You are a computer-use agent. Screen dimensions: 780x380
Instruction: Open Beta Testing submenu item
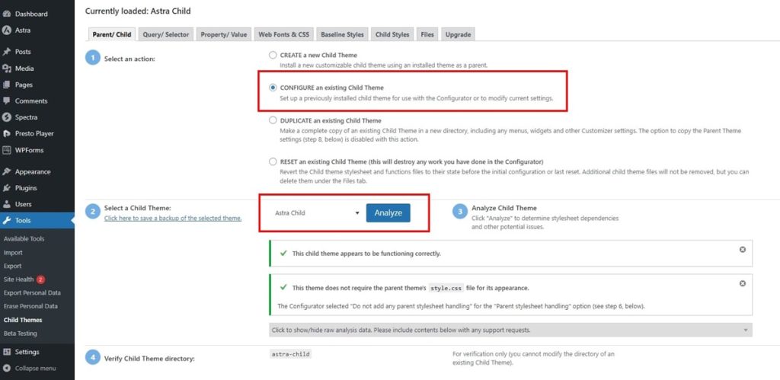tap(21, 334)
